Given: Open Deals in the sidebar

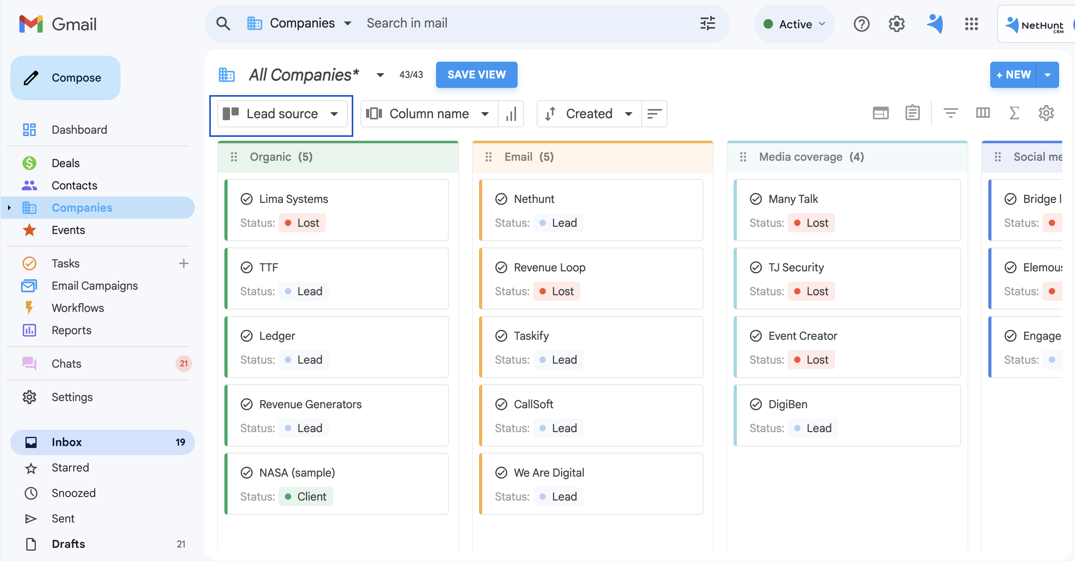Looking at the screenshot, I should (66, 163).
